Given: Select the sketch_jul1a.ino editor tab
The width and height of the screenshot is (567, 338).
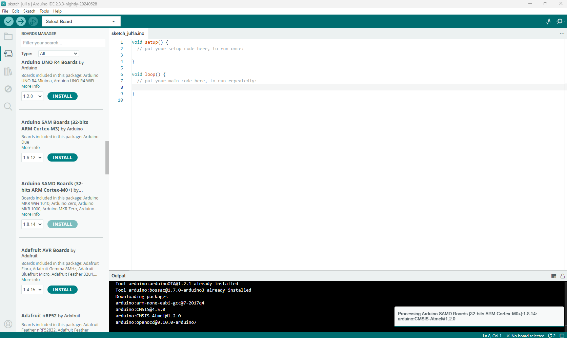Looking at the screenshot, I should (x=128, y=33).
